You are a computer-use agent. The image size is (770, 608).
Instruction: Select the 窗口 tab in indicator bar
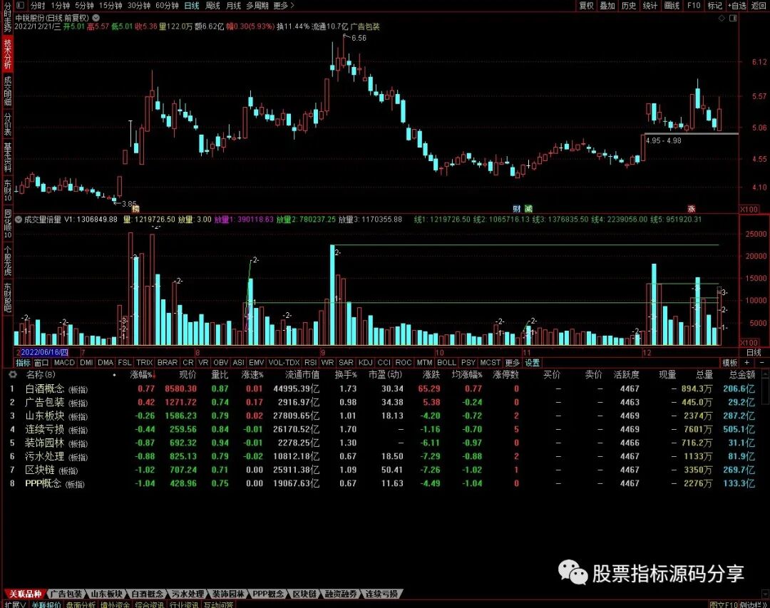pyautogui.click(x=41, y=362)
